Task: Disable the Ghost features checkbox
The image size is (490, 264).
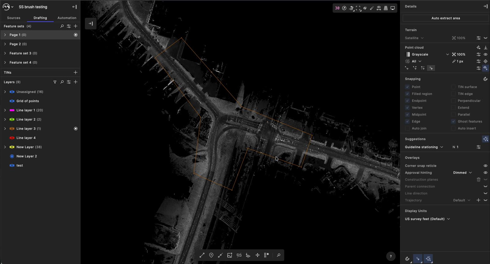Action: (x=453, y=121)
